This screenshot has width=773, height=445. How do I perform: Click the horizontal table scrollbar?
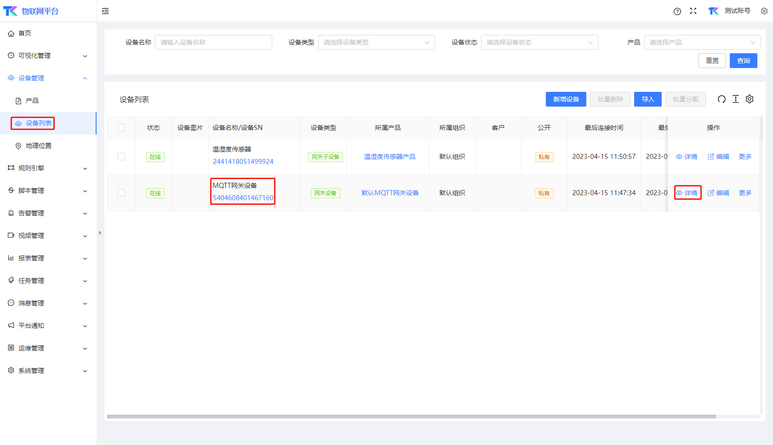click(x=412, y=417)
